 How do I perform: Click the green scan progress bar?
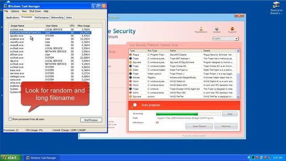[177, 114]
